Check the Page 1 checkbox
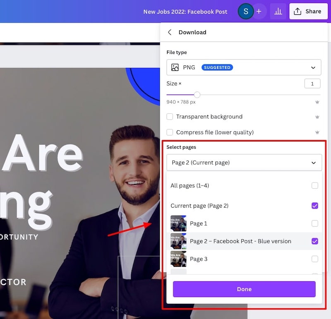Viewport: 331px width, 319px height. [315, 223]
